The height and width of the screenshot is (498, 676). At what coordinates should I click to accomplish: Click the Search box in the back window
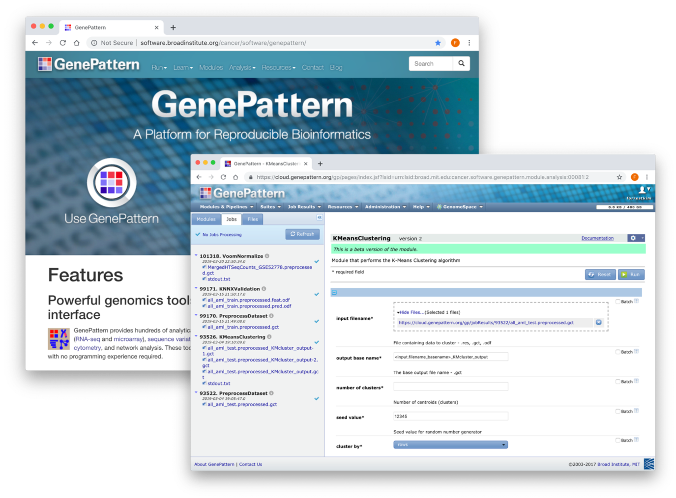pos(431,63)
